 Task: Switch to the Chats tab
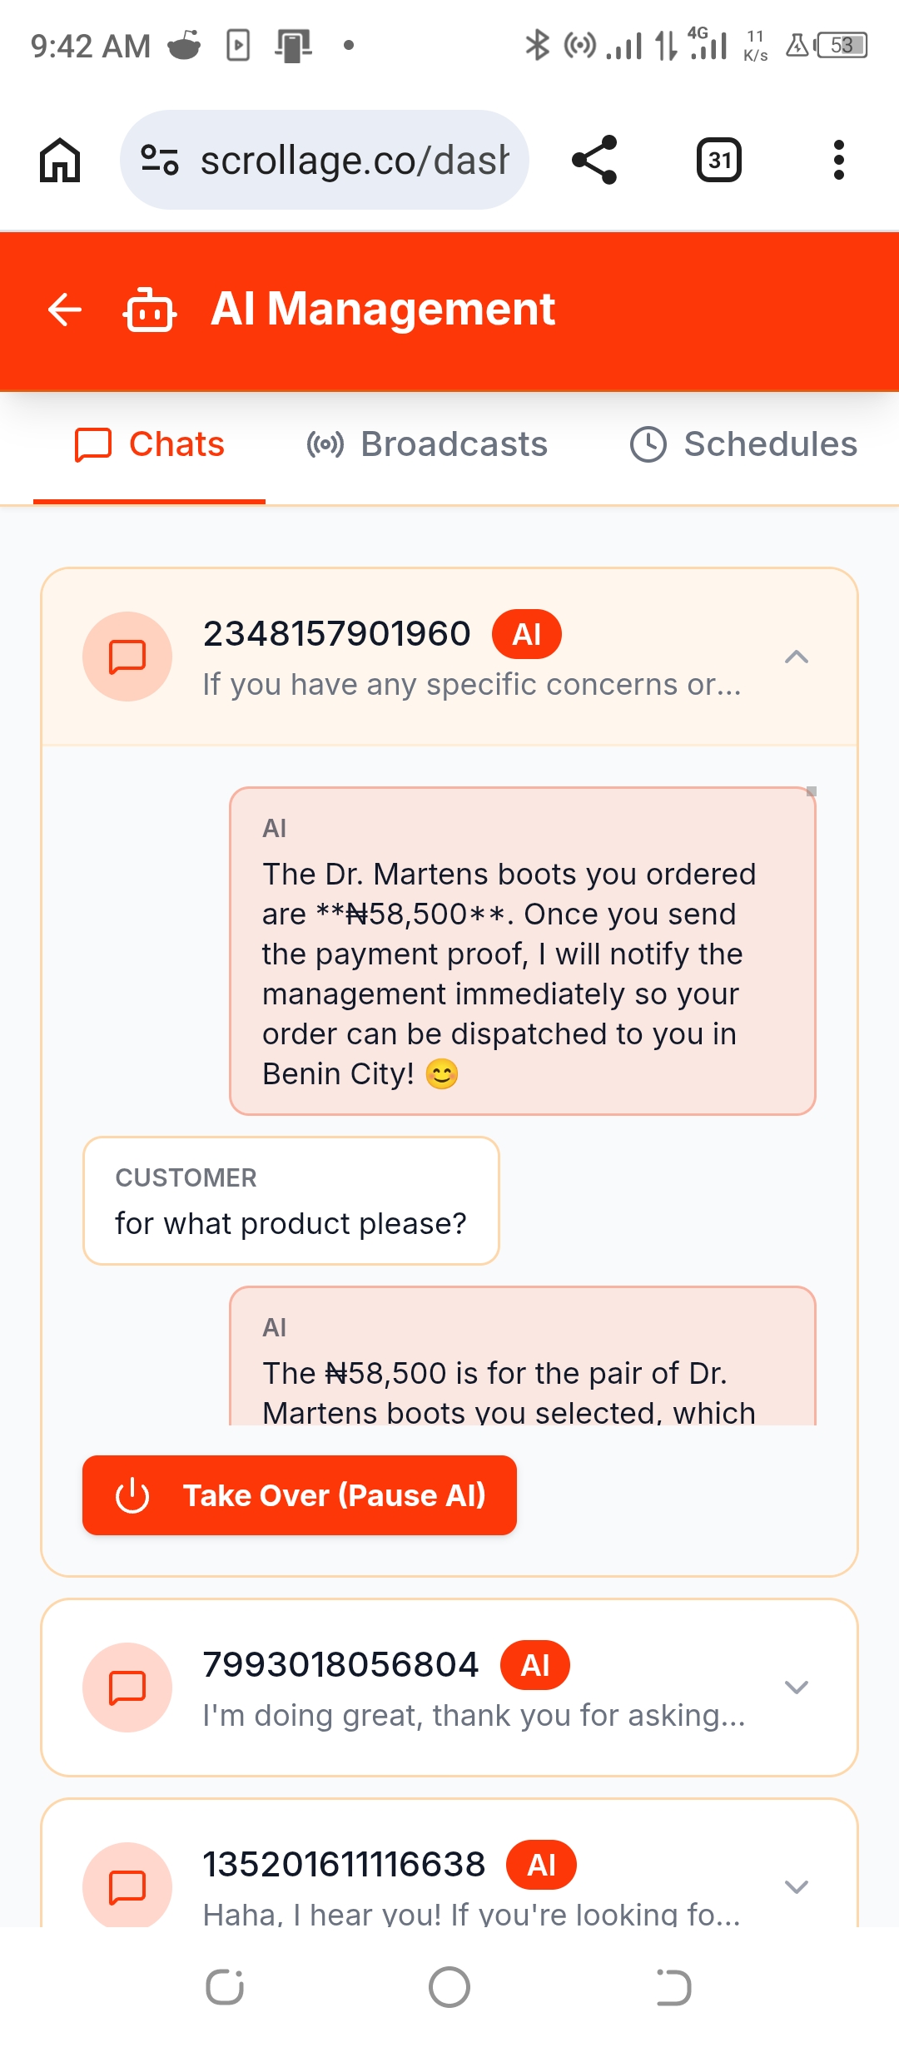150,444
